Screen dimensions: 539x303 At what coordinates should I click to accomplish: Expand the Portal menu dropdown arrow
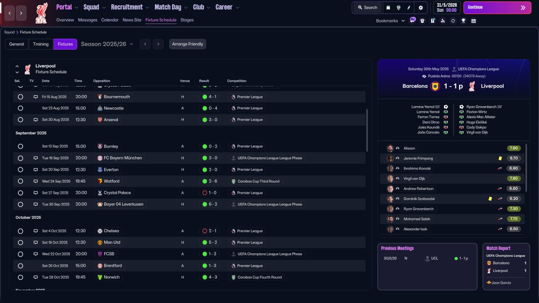tap(76, 8)
